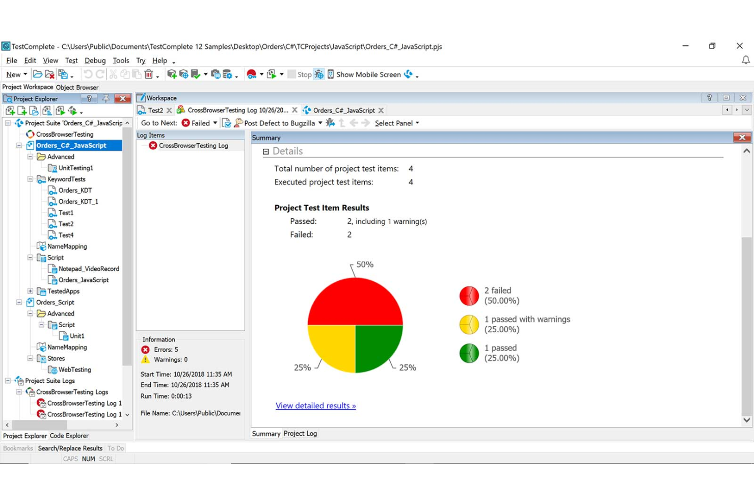Open the New dropdown in toolbar
Screen dimensions: 754x503
coord(17,74)
